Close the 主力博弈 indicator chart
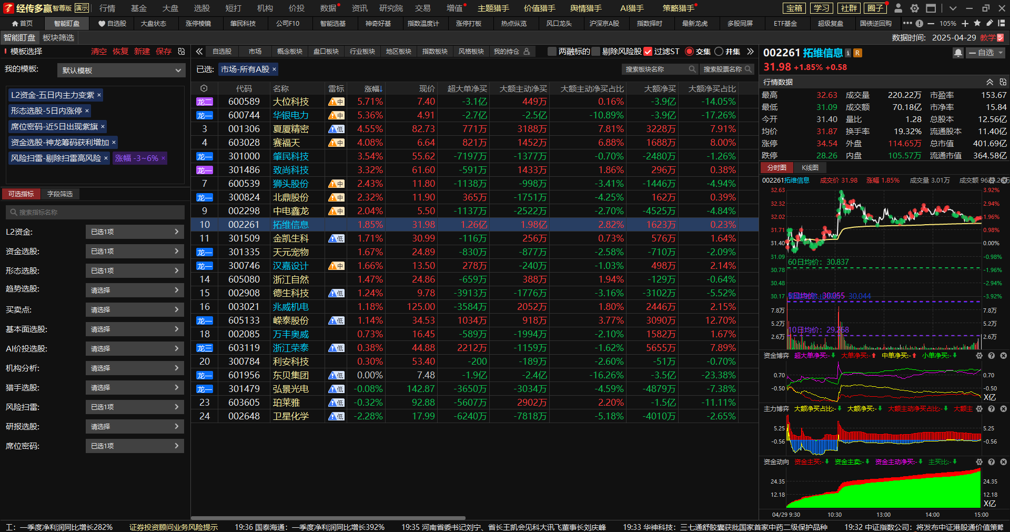This screenshot has width=1010, height=532. point(1003,409)
